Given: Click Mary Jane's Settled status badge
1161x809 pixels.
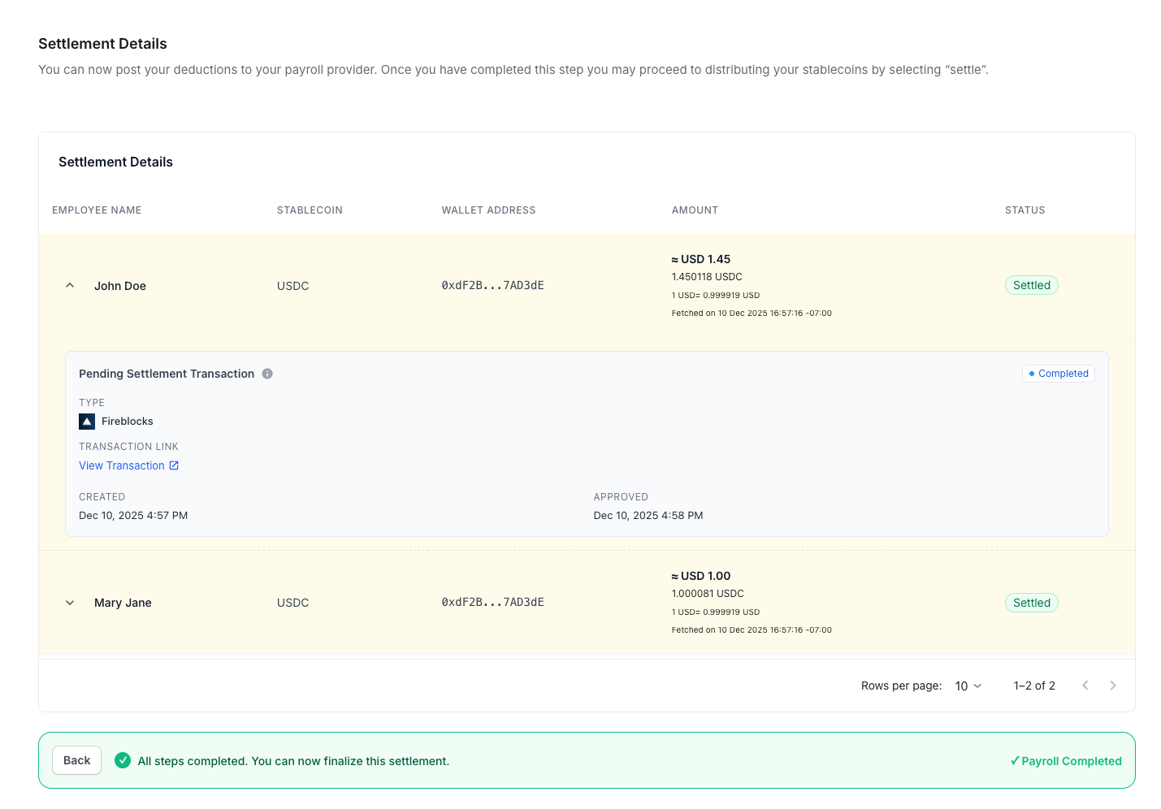Looking at the screenshot, I should coord(1032,603).
